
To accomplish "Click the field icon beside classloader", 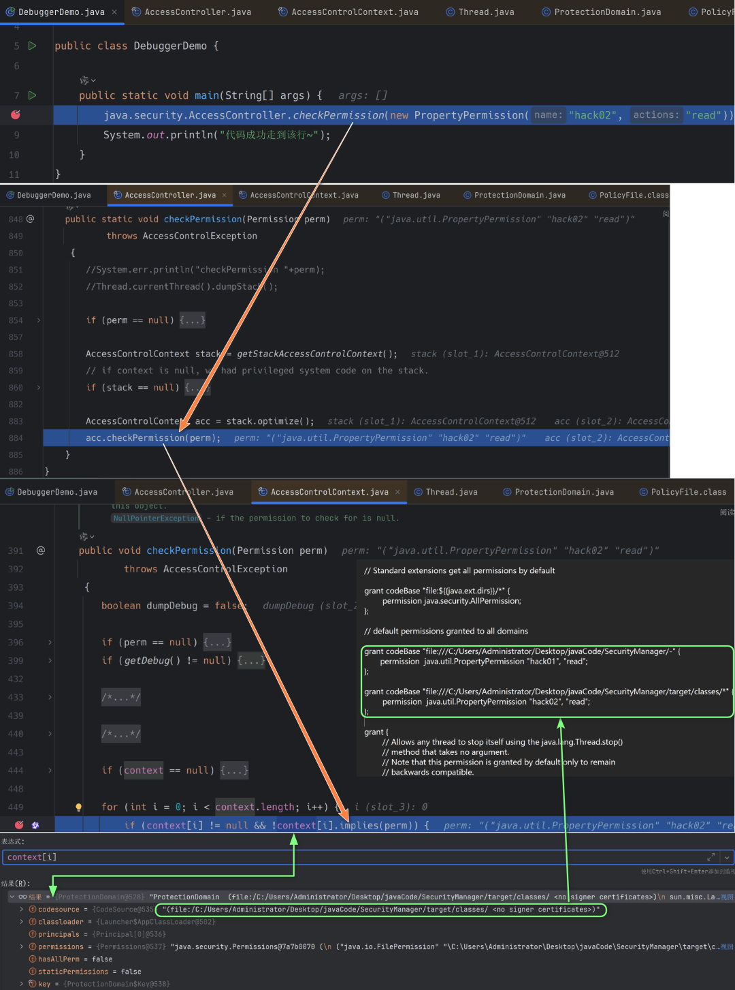I will pos(33,922).
